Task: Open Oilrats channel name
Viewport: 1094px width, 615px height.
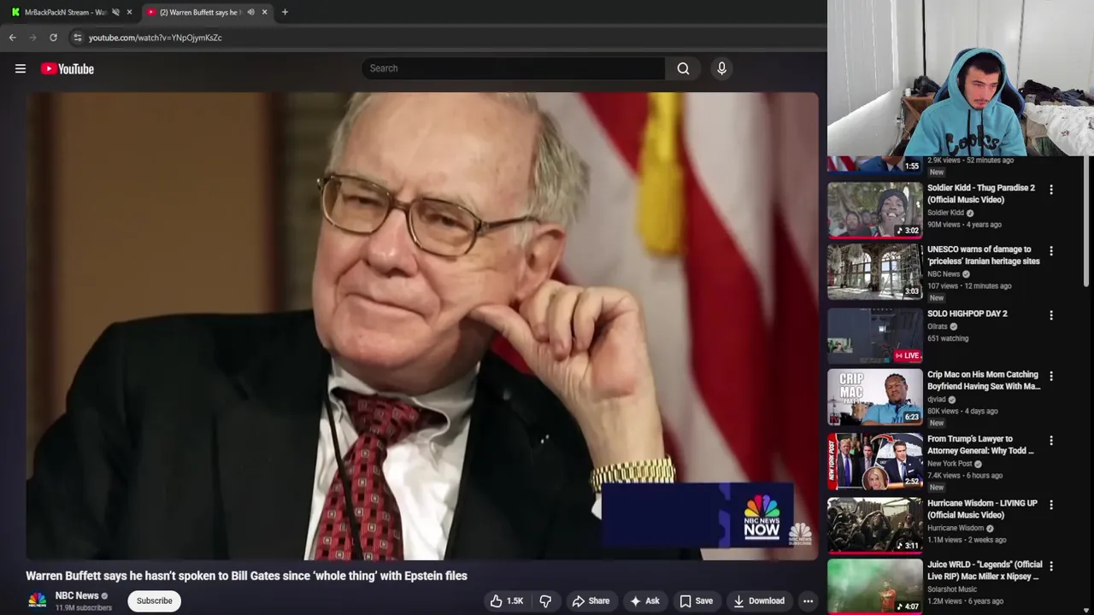Action: pos(938,326)
